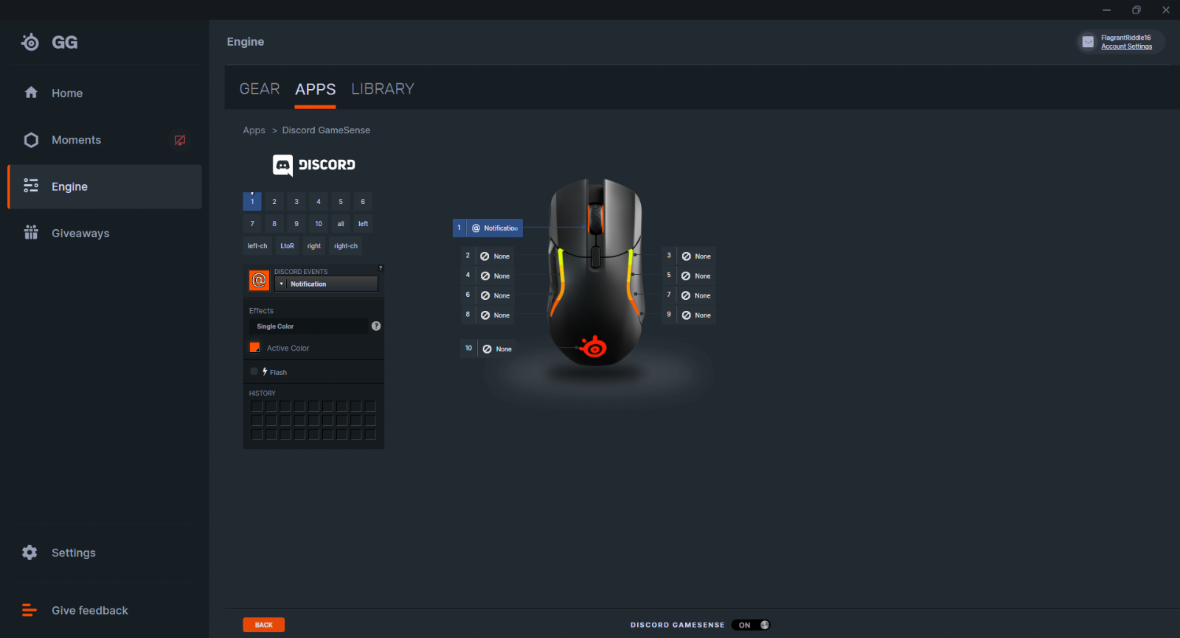Open the orange Active Color swatch

pos(255,348)
